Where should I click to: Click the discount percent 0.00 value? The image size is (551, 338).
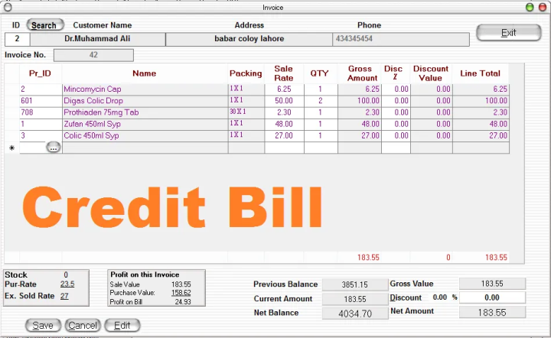[439, 297]
